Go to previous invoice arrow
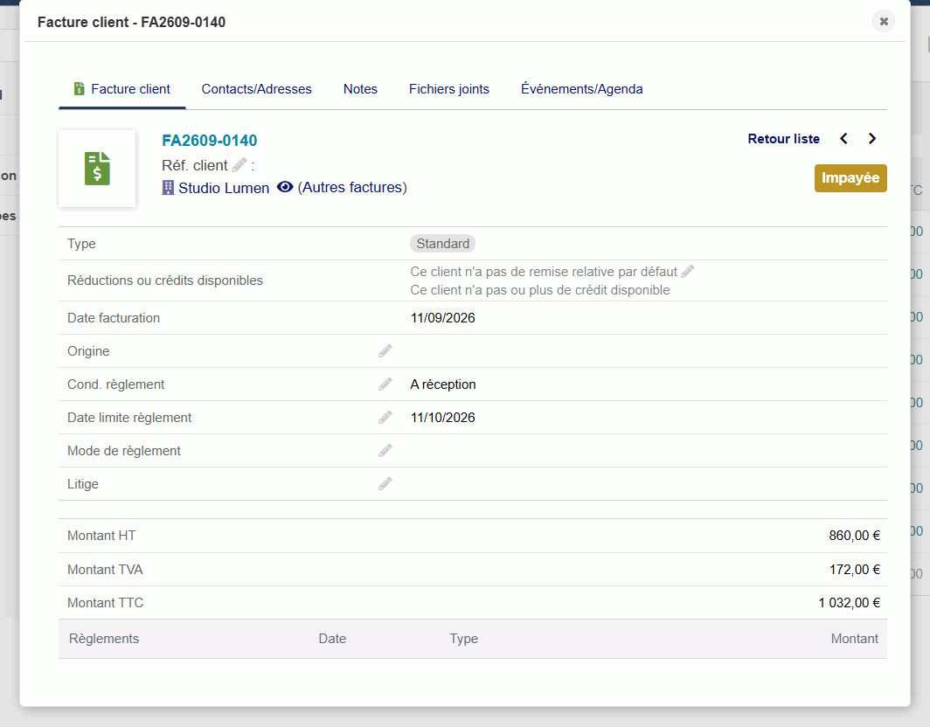Image resolution: width=930 pixels, height=727 pixels. [x=844, y=139]
